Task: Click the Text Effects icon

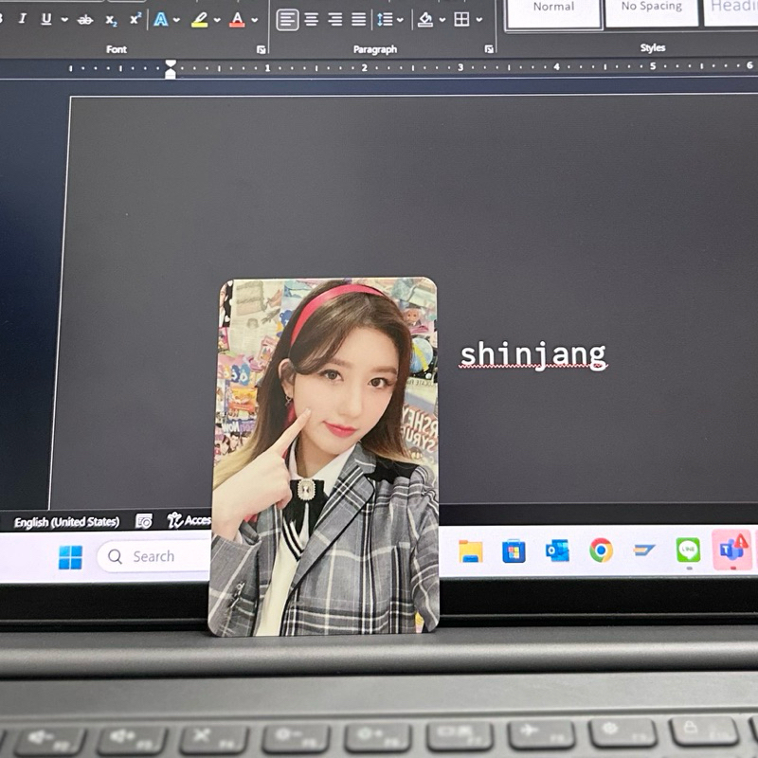Action: pos(161,19)
